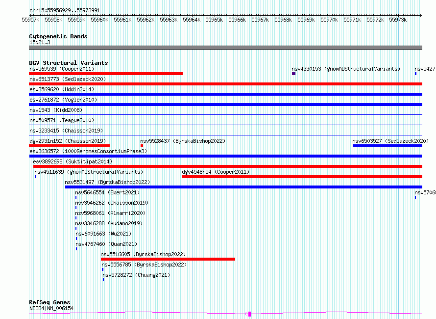The image size is (436, 319).
Task: Select esv3892698 (Suktitipat2014) label
Action: [x=73, y=161]
